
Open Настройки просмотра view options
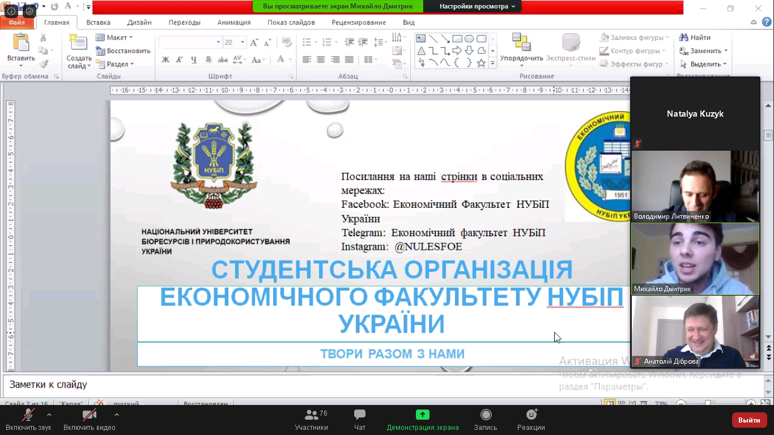pyautogui.click(x=477, y=6)
